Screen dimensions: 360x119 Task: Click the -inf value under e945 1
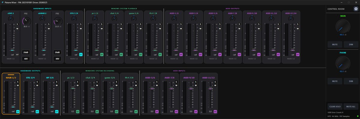tap(12, 54)
